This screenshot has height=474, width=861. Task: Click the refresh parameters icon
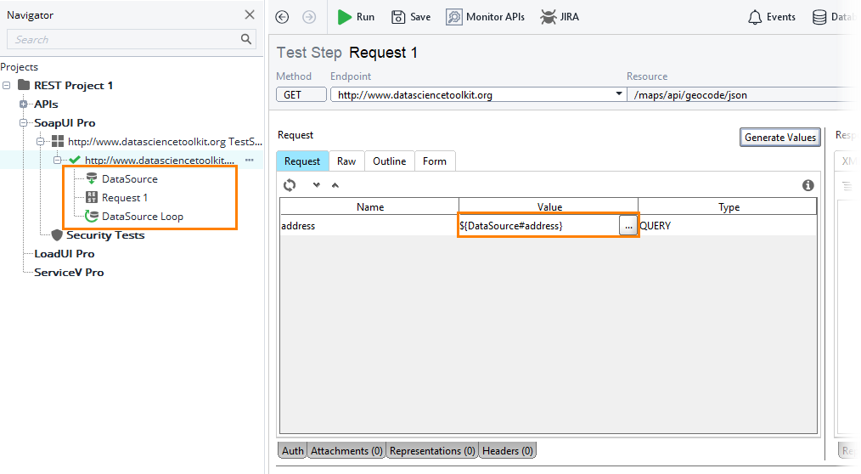point(290,185)
